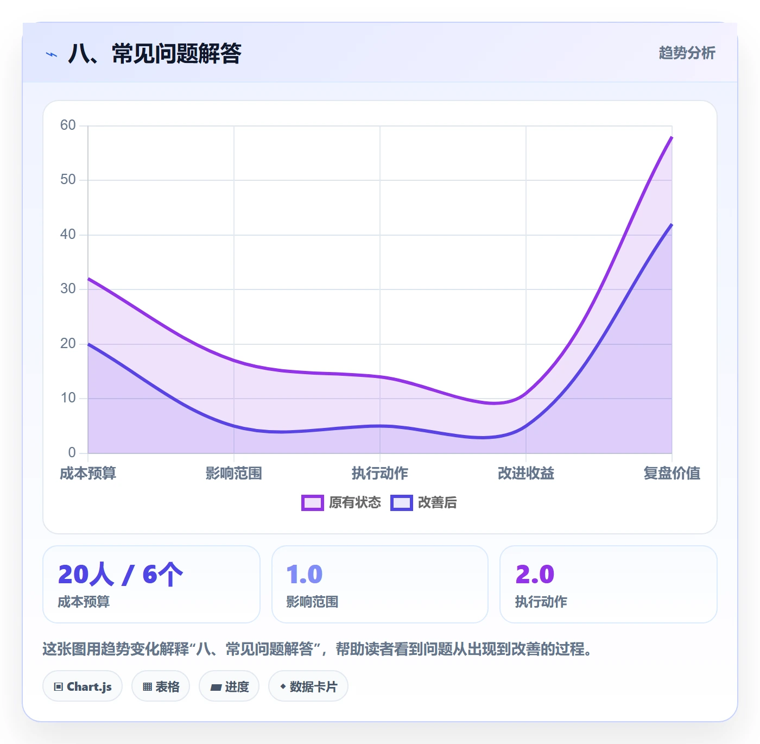Click the 20人 / 6个 value
760x744 pixels.
point(121,575)
